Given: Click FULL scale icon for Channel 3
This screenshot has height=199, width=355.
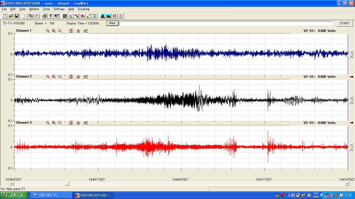Looking at the screenshot, I should tap(71, 123).
